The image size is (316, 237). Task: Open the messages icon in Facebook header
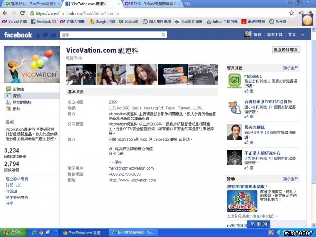click(x=45, y=35)
